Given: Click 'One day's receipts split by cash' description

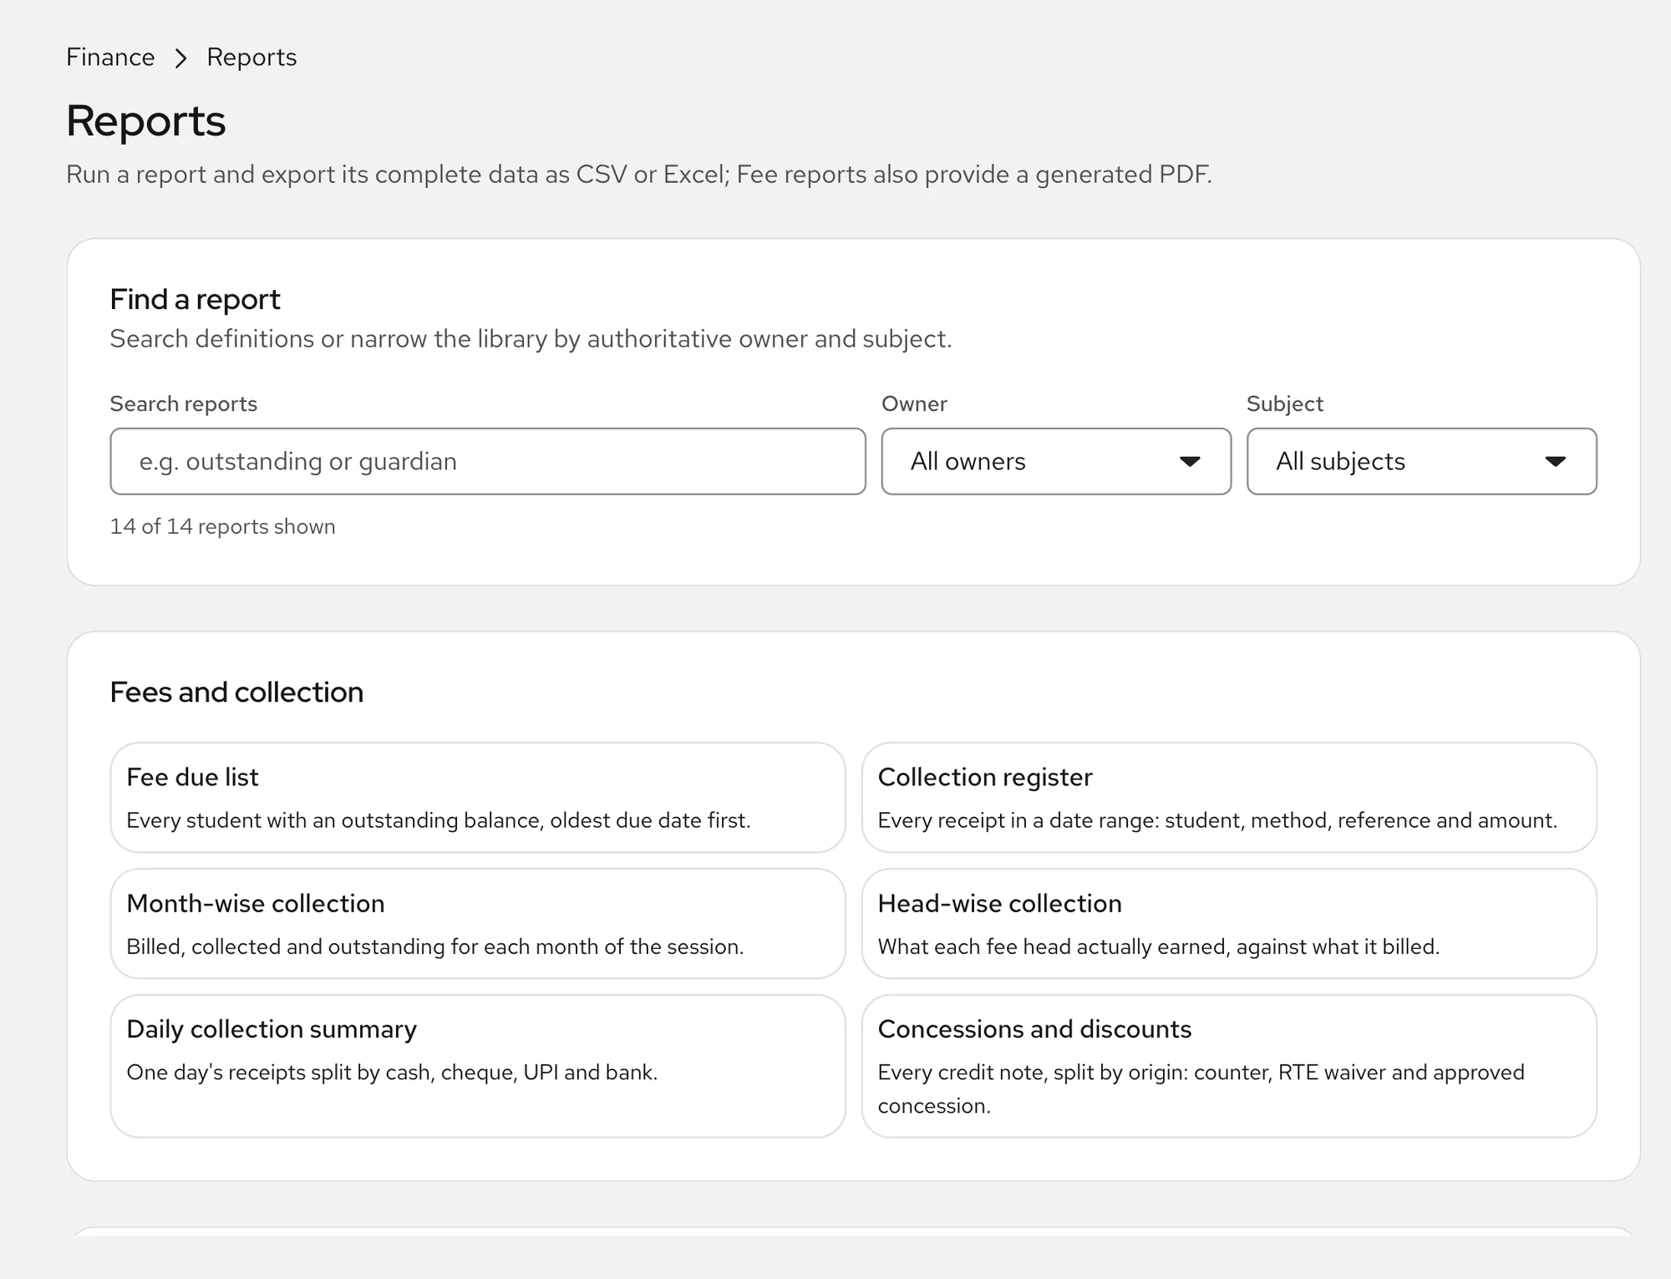Looking at the screenshot, I should click(x=392, y=1072).
